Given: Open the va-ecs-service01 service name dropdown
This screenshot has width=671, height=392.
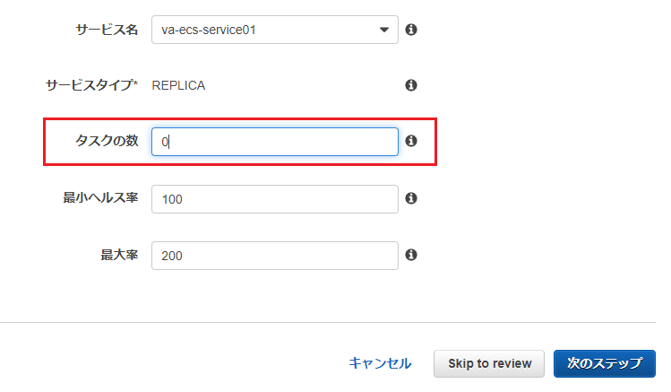Looking at the screenshot, I should (x=267, y=30).
